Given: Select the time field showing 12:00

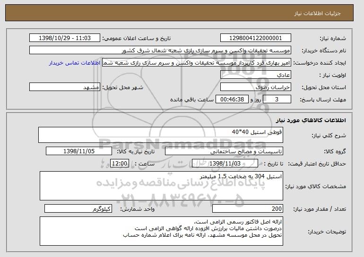Looking at the screenshot, I should click(x=120, y=164).
